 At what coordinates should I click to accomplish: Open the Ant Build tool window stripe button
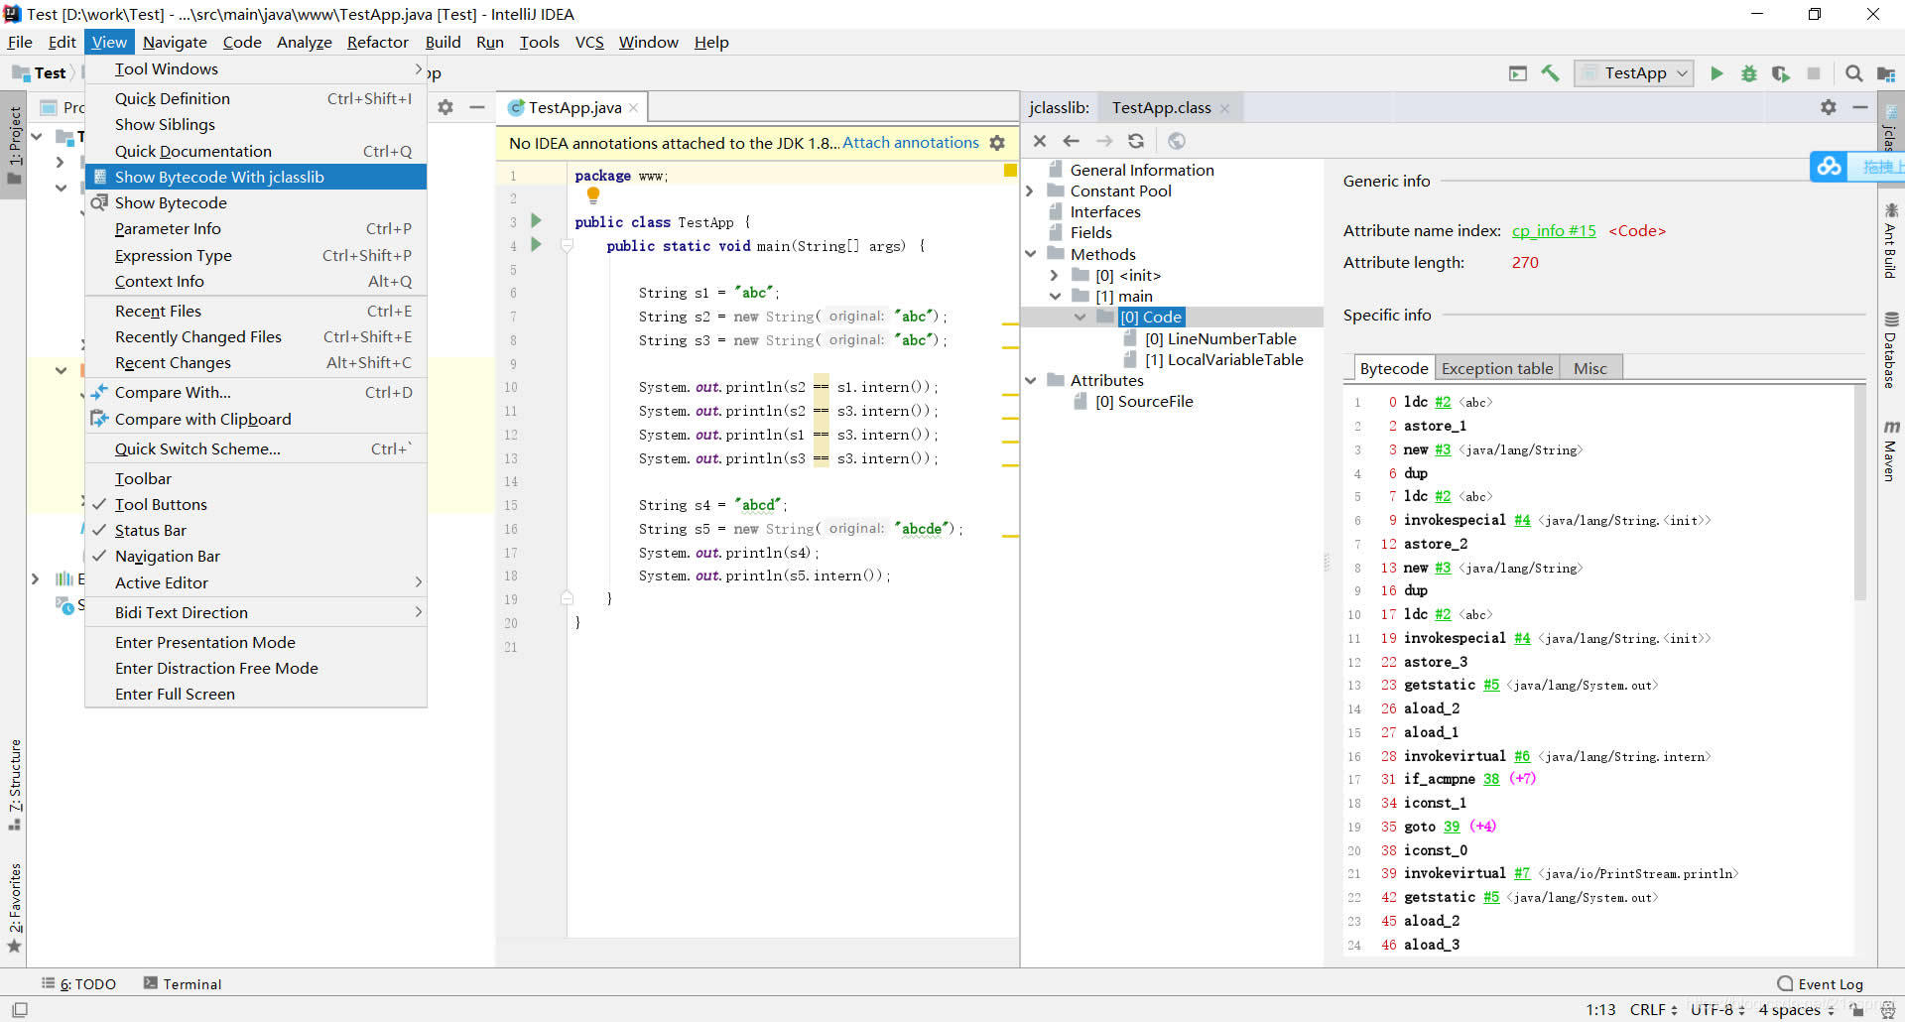(x=1891, y=241)
